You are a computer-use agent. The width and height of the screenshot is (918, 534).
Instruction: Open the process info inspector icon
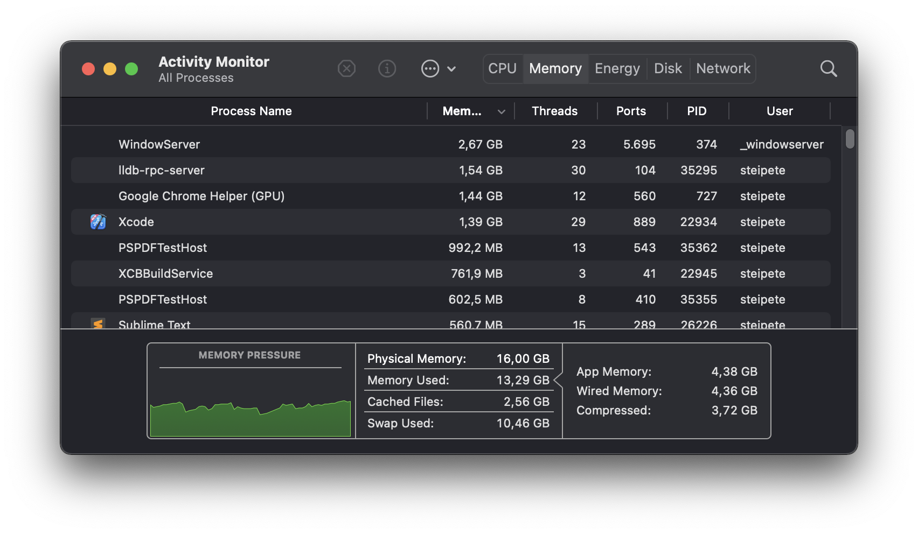[387, 69]
